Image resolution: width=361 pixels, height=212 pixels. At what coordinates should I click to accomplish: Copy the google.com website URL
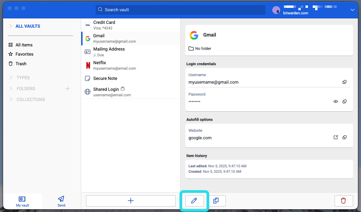[x=345, y=138]
